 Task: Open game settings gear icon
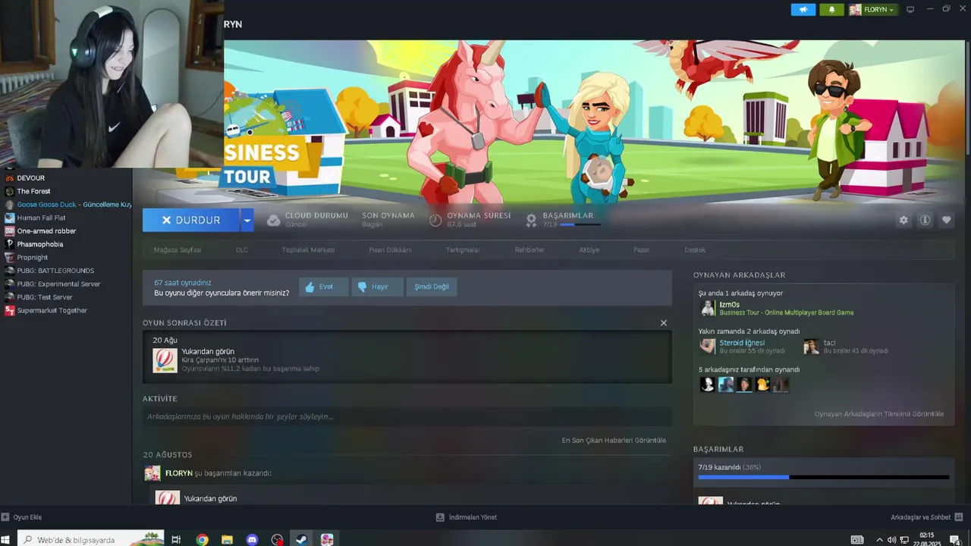point(903,220)
